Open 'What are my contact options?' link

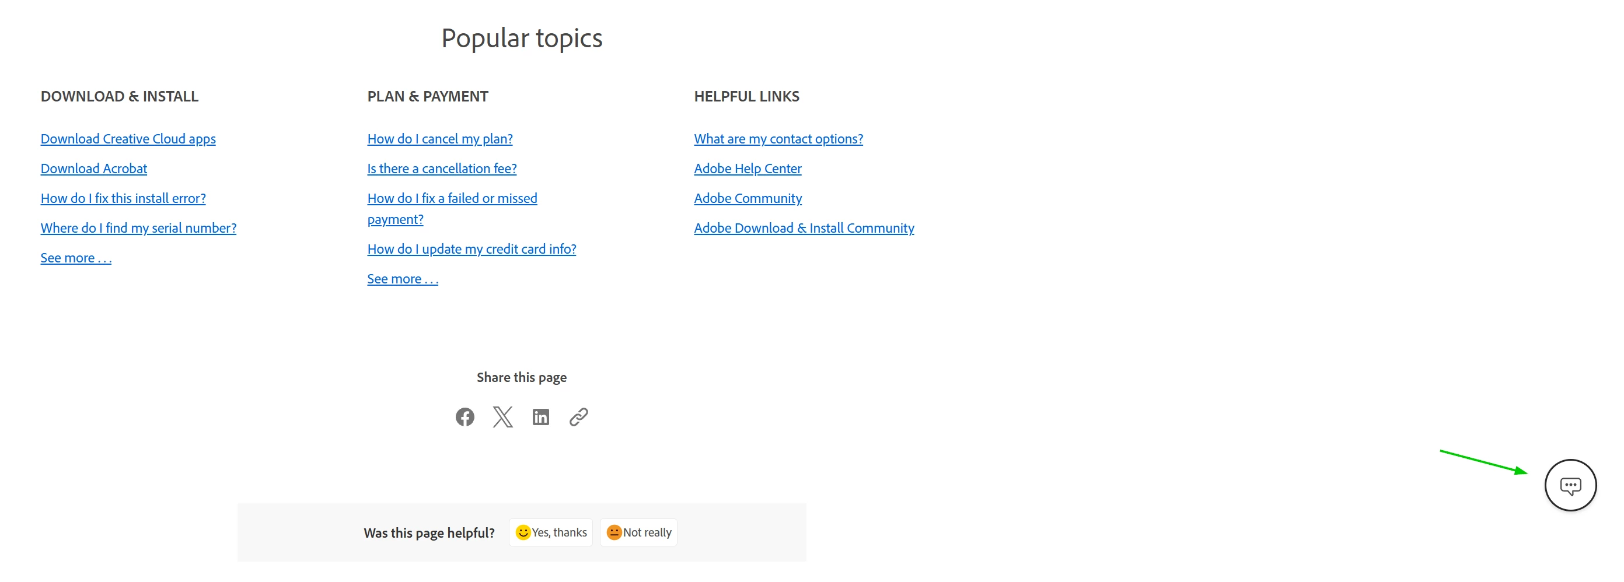click(778, 139)
